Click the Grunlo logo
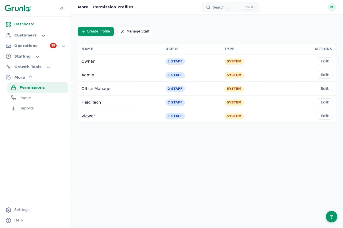 pos(18,8)
